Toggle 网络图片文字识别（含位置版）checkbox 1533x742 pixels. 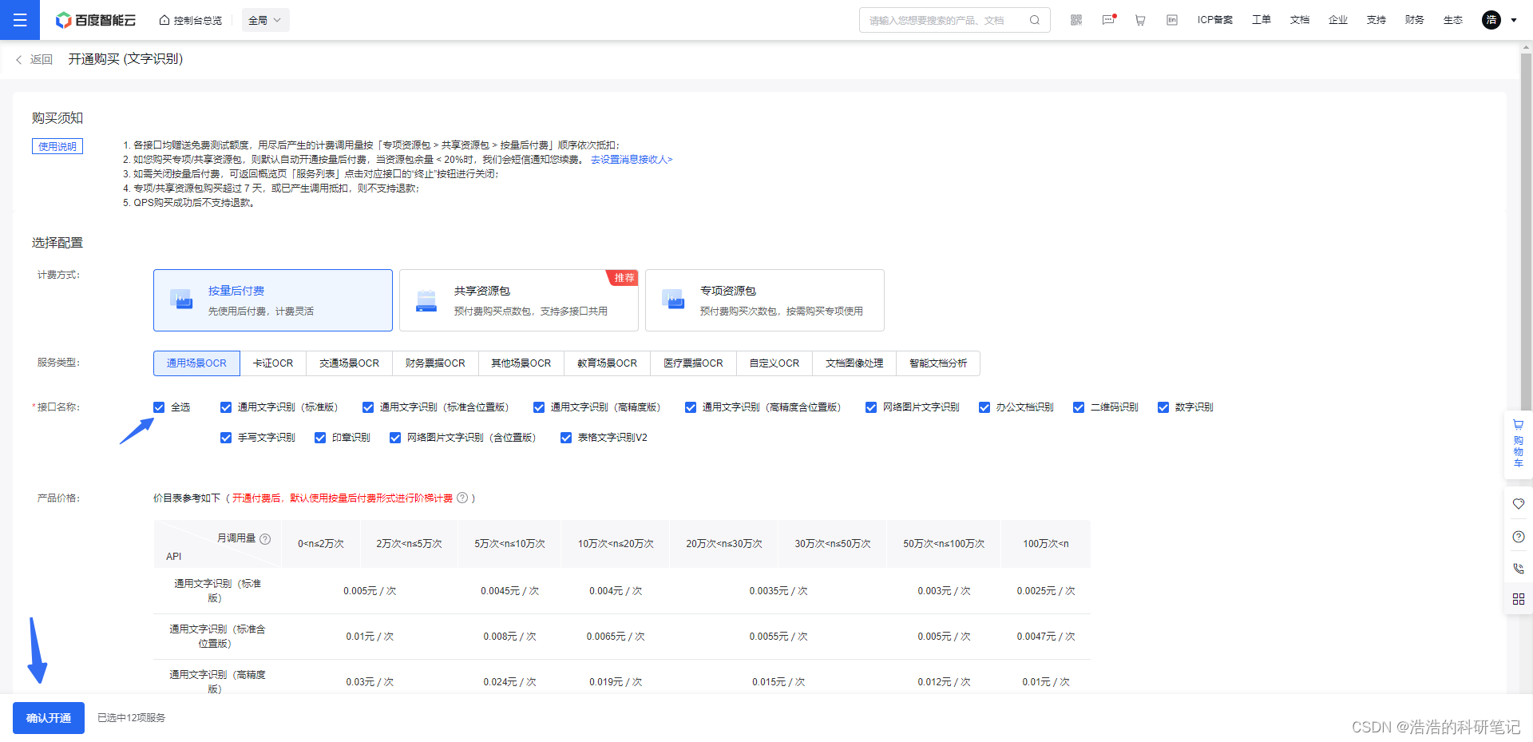click(395, 438)
